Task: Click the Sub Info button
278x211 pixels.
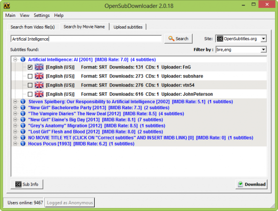Action: 27,184
